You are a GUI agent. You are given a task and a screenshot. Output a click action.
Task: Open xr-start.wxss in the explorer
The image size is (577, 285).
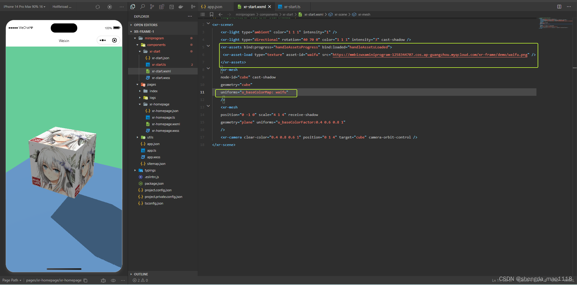pyautogui.click(x=161, y=78)
